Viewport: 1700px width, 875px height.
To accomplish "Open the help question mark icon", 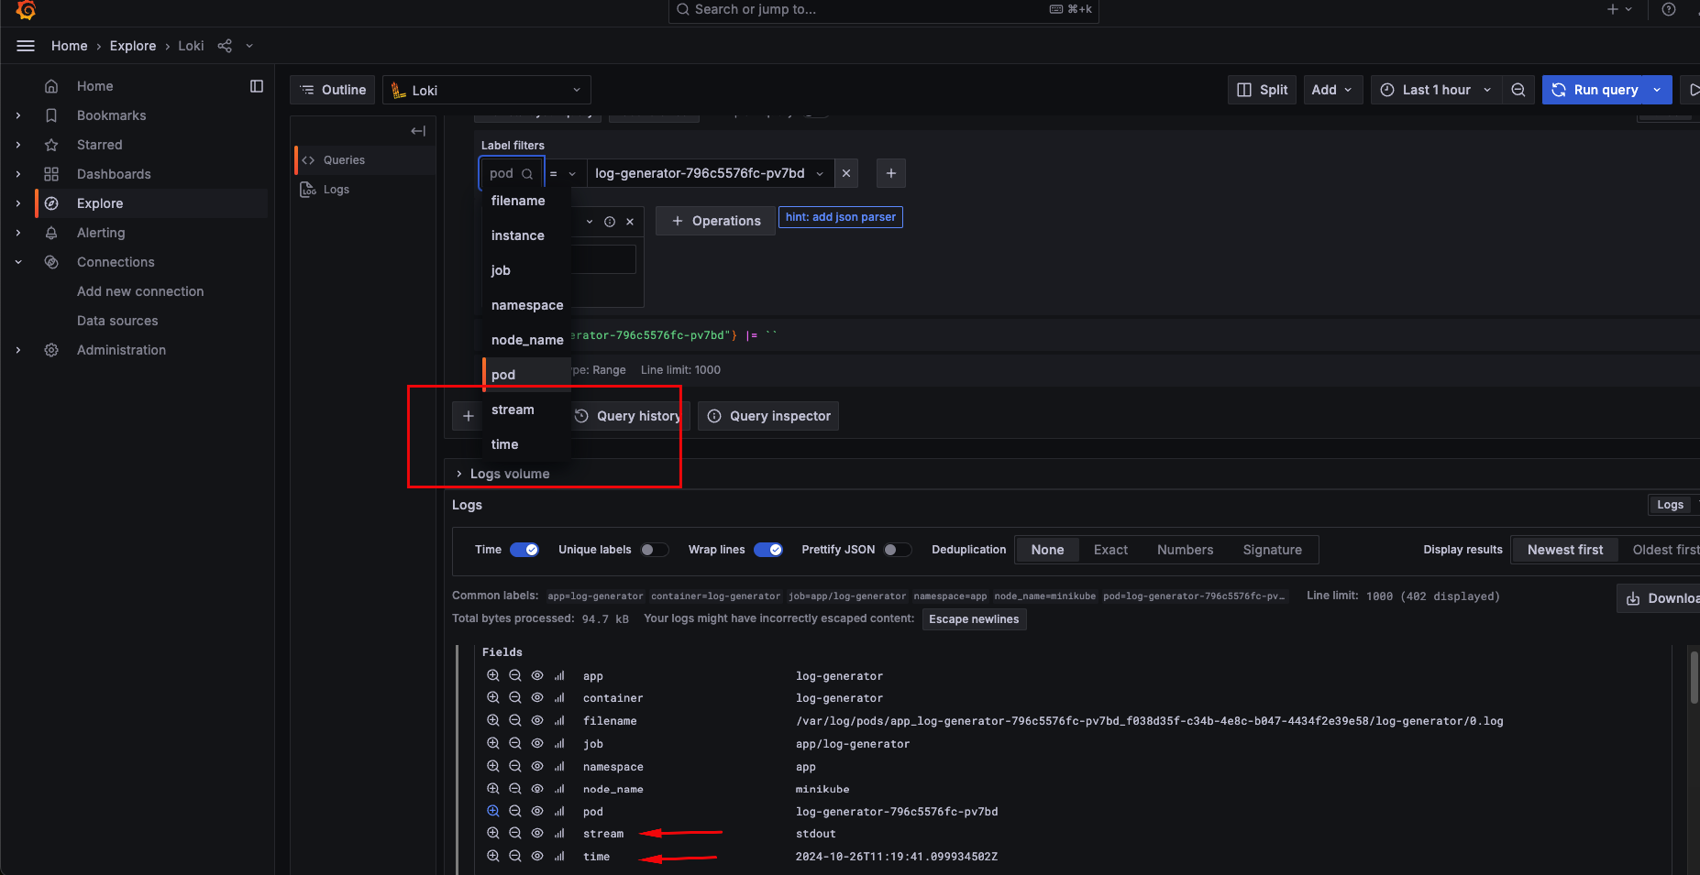I will pyautogui.click(x=1669, y=9).
